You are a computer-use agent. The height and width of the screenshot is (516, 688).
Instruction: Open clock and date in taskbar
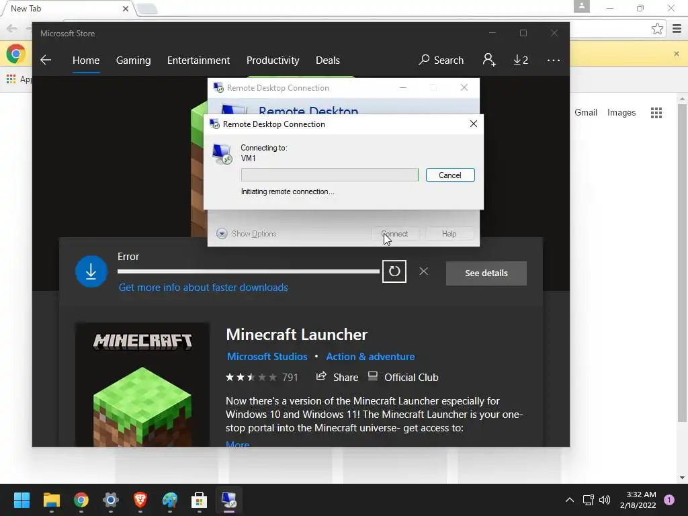pyautogui.click(x=638, y=500)
